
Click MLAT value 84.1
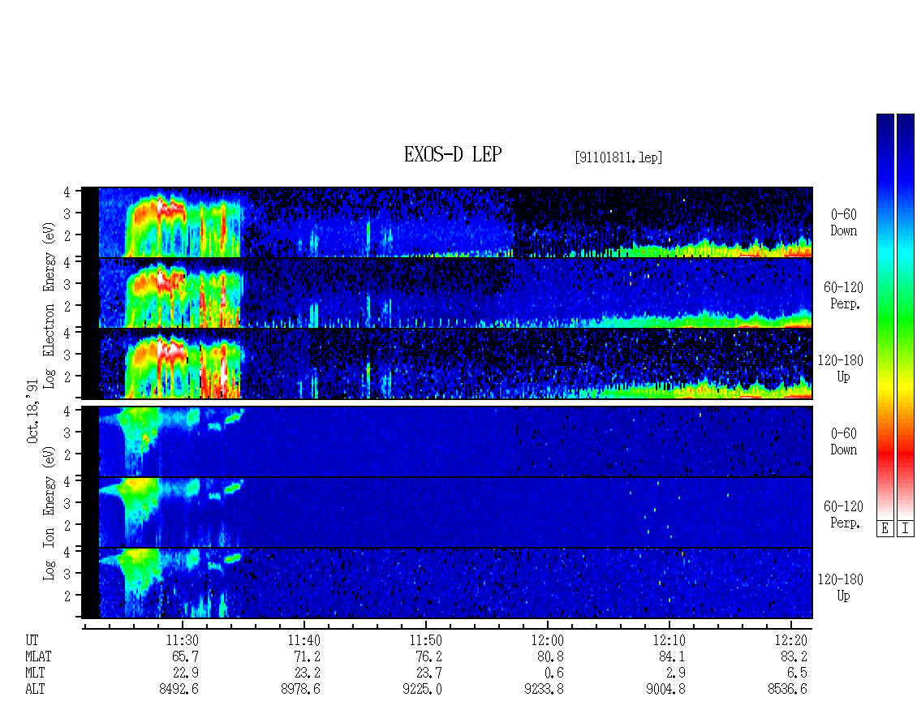click(x=672, y=656)
